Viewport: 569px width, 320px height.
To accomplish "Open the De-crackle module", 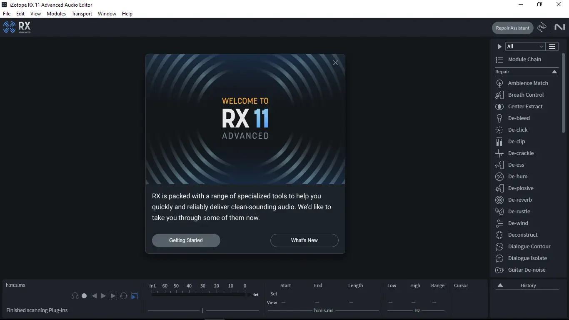I will [x=527, y=153].
